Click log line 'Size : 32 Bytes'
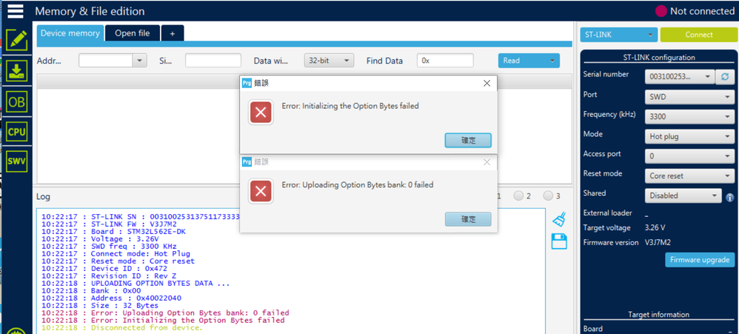The height and width of the screenshot is (334, 739). 101,305
